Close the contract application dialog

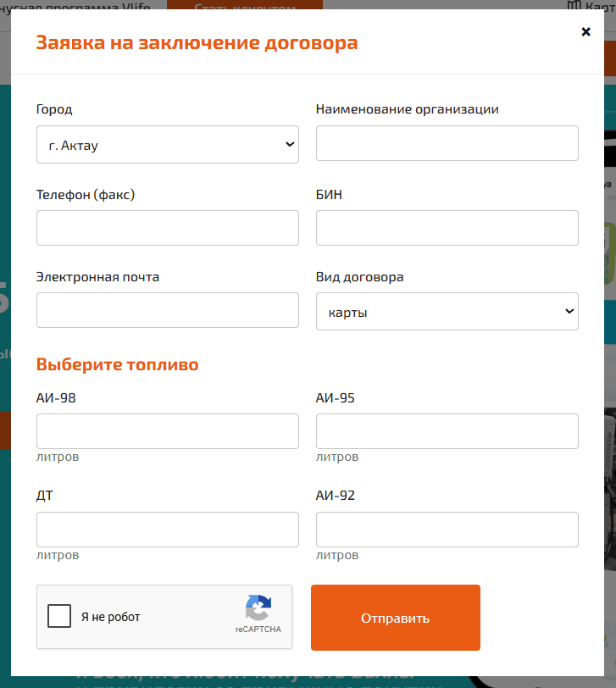pyautogui.click(x=585, y=31)
